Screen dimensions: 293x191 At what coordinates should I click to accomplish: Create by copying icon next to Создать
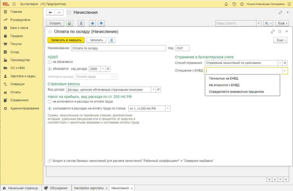tap(70, 23)
